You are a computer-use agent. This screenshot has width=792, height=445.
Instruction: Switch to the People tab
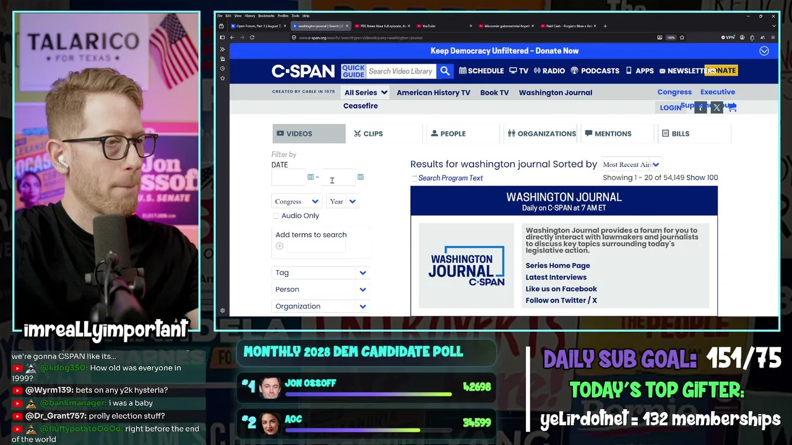coord(463,133)
